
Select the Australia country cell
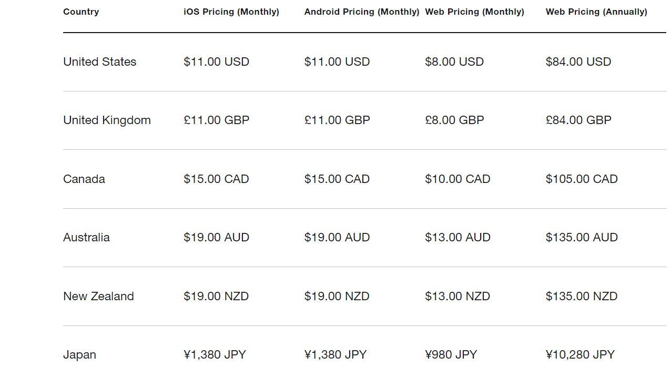click(86, 238)
